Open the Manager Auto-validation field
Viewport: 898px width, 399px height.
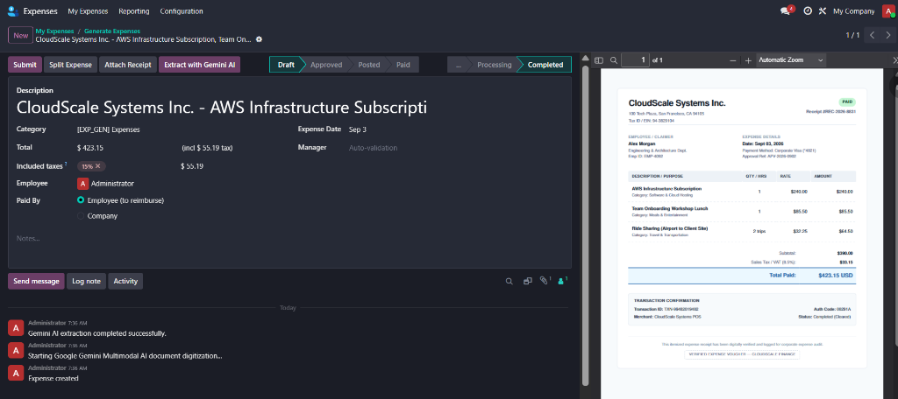click(x=373, y=148)
